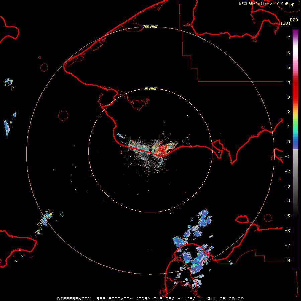Click the color scale value 0
This screenshot has width=301, height=301.
tap(289, 142)
